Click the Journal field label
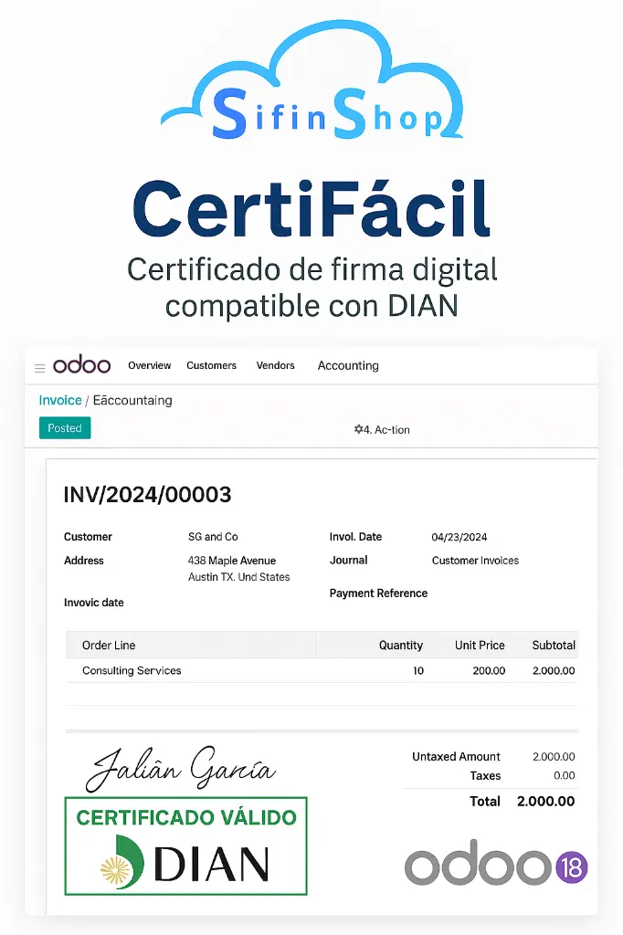Viewport: 623px width, 935px height. coord(349,561)
